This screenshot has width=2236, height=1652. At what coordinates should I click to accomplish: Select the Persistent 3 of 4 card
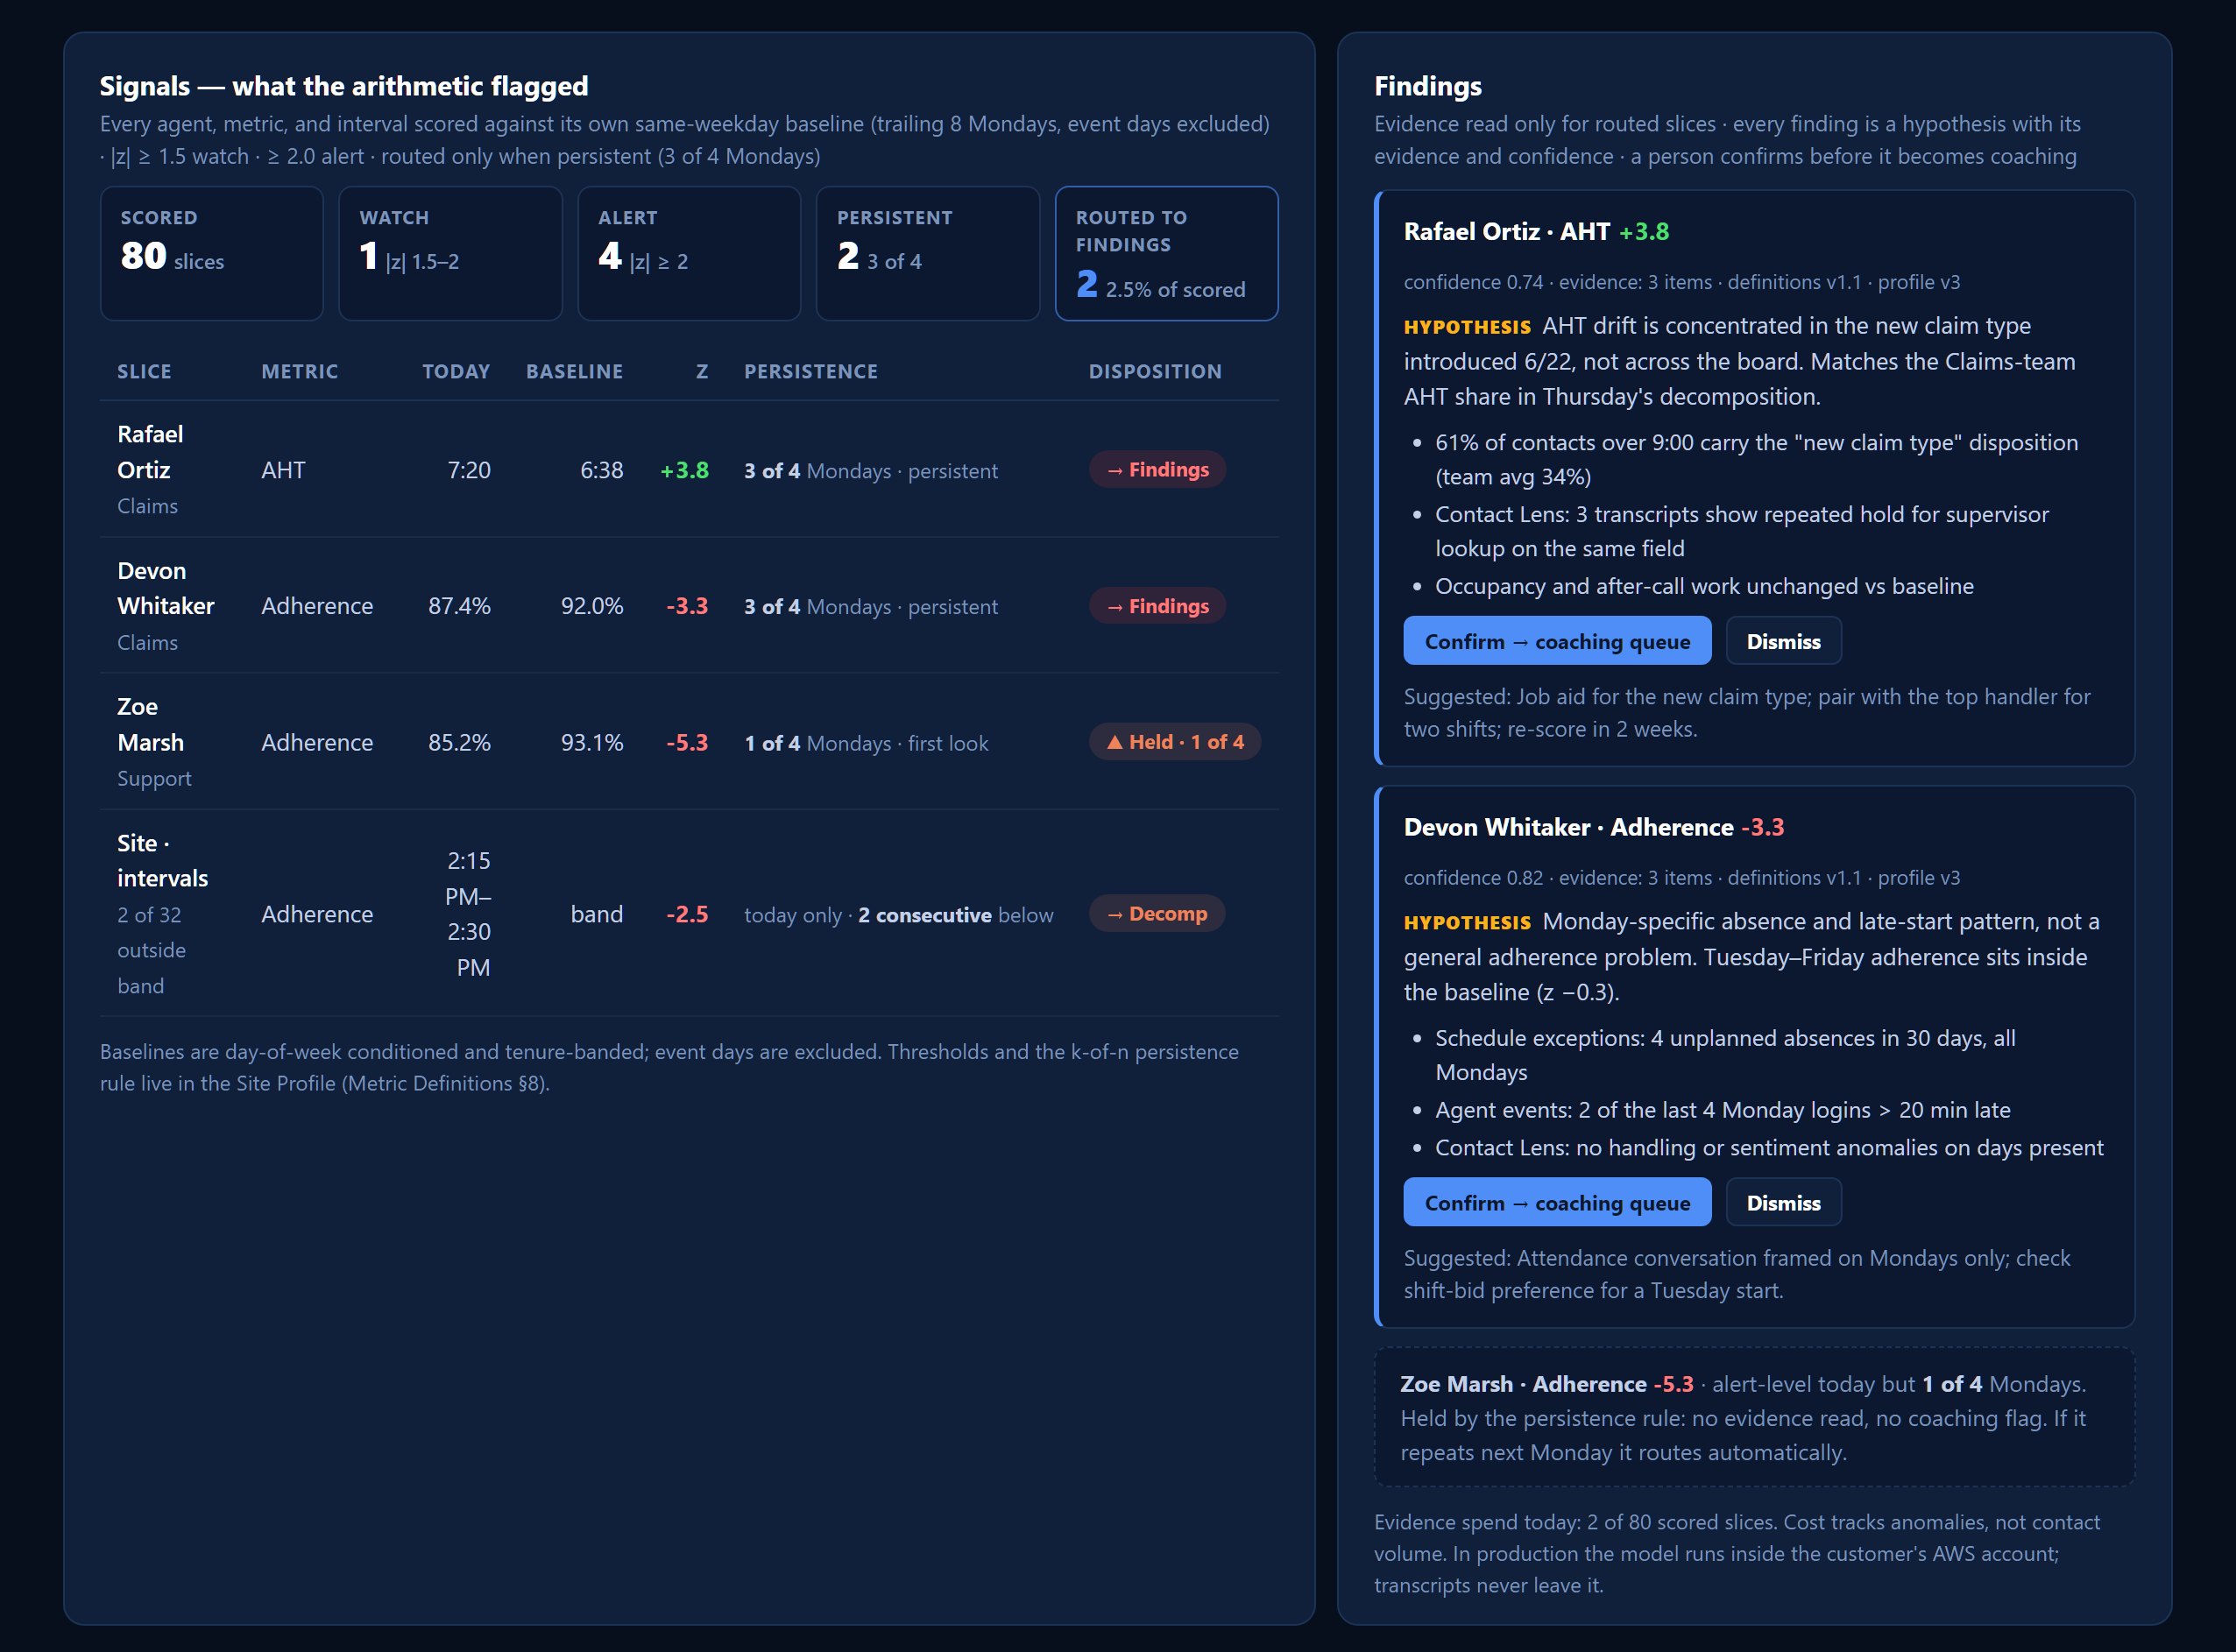(x=928, y=253)
